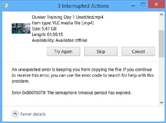Click the vertical scrollbar thumb
The width and height of the screenshot is (166, 123).
click(x=162, y=44)
